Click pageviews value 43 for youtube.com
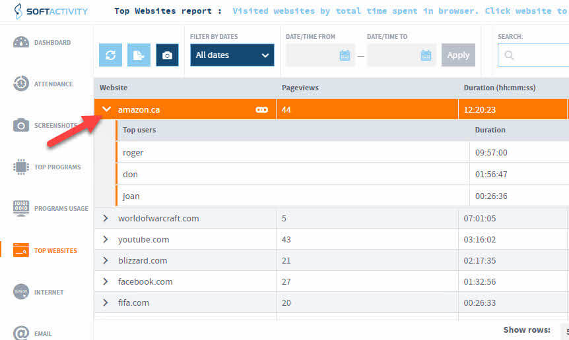The image size is (569, 340). (286, 239)
